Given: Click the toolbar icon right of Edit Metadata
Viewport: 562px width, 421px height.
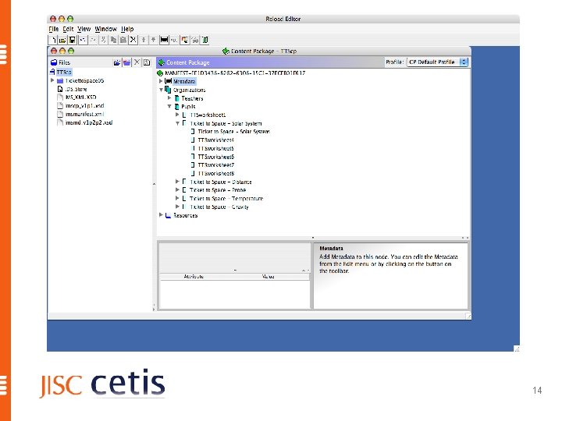Looking at the screenshot, I should [174, 40].
